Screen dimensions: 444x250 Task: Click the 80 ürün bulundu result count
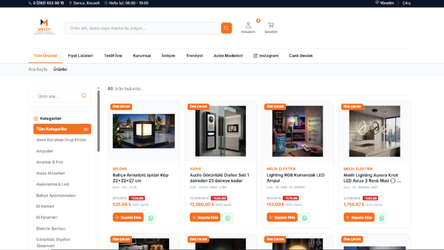click(x=124, y=89)
